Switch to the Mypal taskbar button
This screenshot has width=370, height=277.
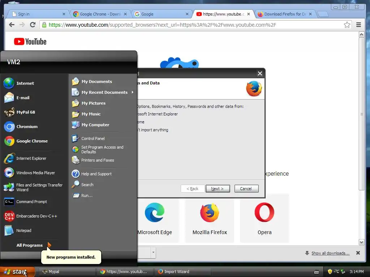pos(67,272)
